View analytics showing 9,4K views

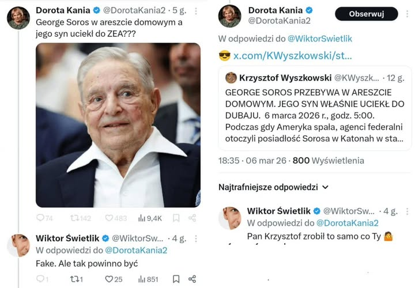[142, 218]
